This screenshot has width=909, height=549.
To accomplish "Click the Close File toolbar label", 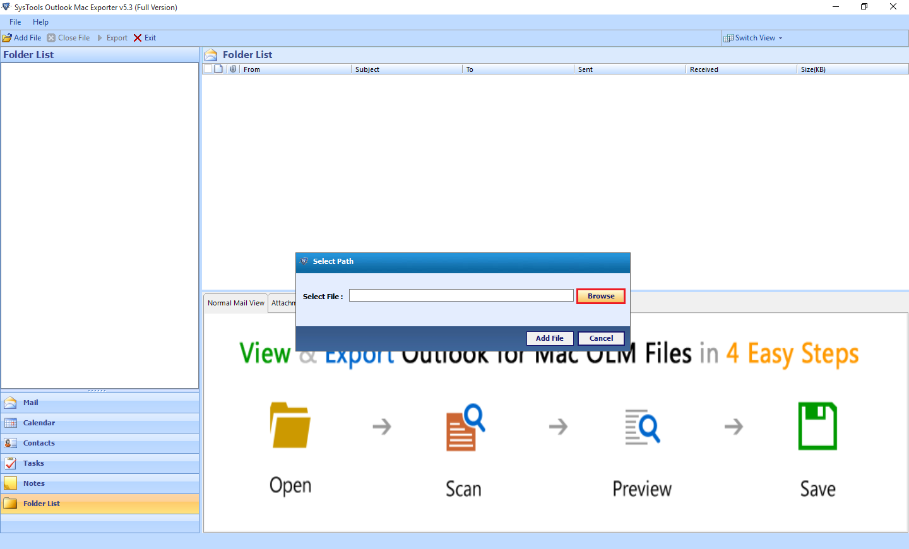I will (74, 38).
